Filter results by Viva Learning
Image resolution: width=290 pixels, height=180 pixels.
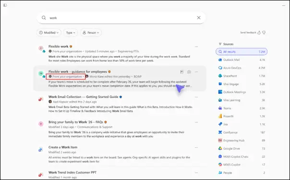point(242,100)
